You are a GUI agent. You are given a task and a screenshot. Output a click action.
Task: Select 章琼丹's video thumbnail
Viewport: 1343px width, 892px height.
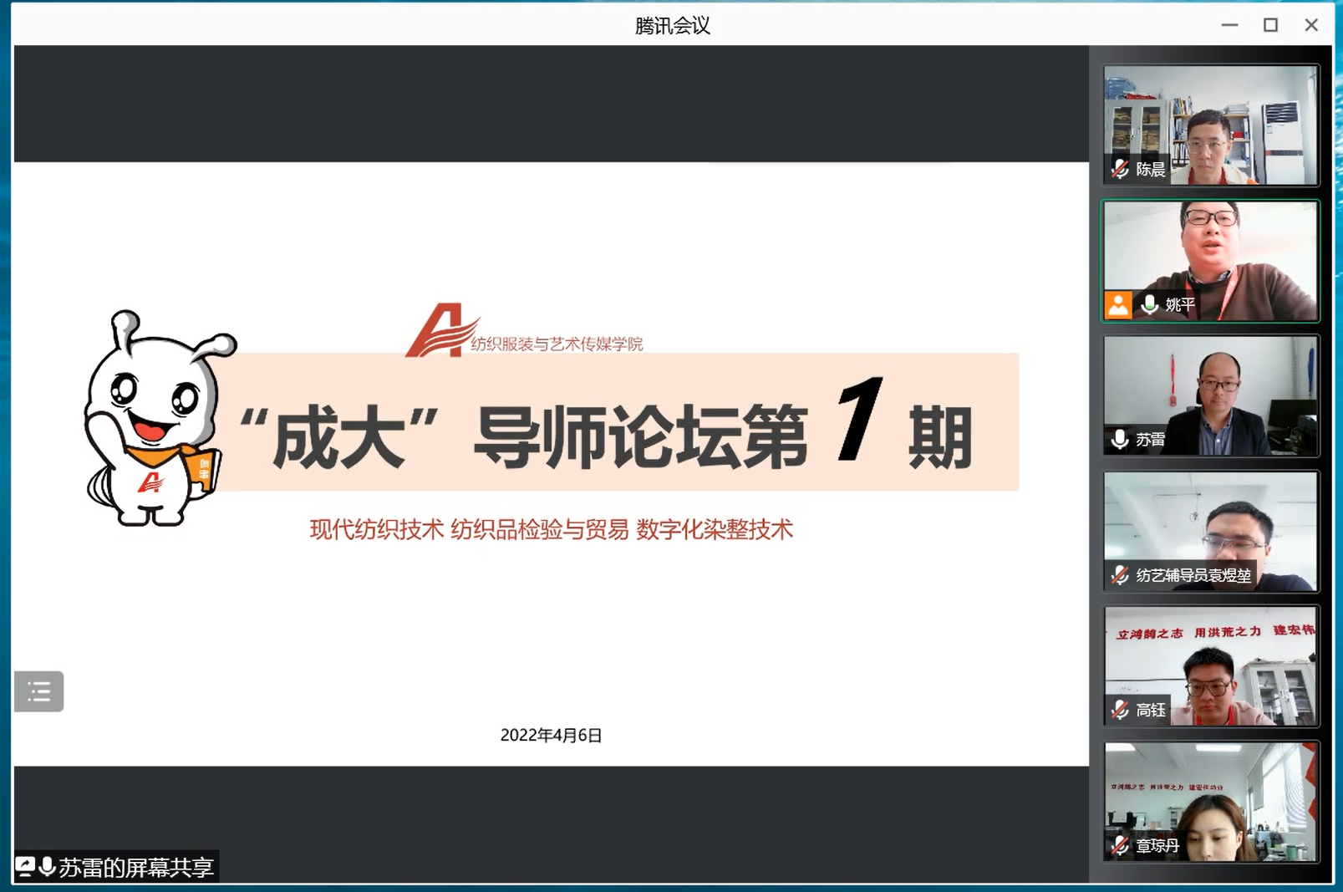pyautogui.click(x=1211, y=802)
